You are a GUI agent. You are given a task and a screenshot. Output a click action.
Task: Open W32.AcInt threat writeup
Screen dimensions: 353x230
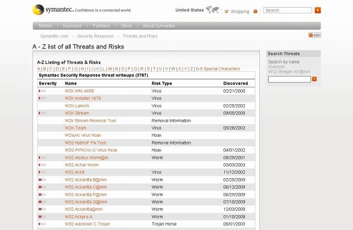pos(74,172)
